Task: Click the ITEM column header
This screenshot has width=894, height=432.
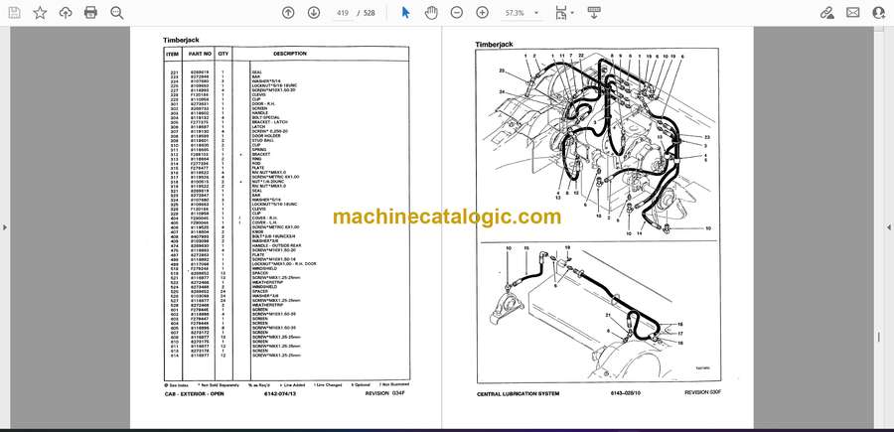Action: 172,55
